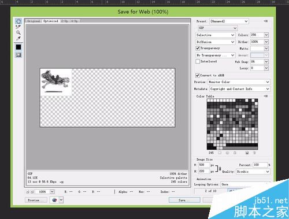The height and width of the screenshot is (219, 289).
Task: Select the Zoom tool
Action: [18, 32]
